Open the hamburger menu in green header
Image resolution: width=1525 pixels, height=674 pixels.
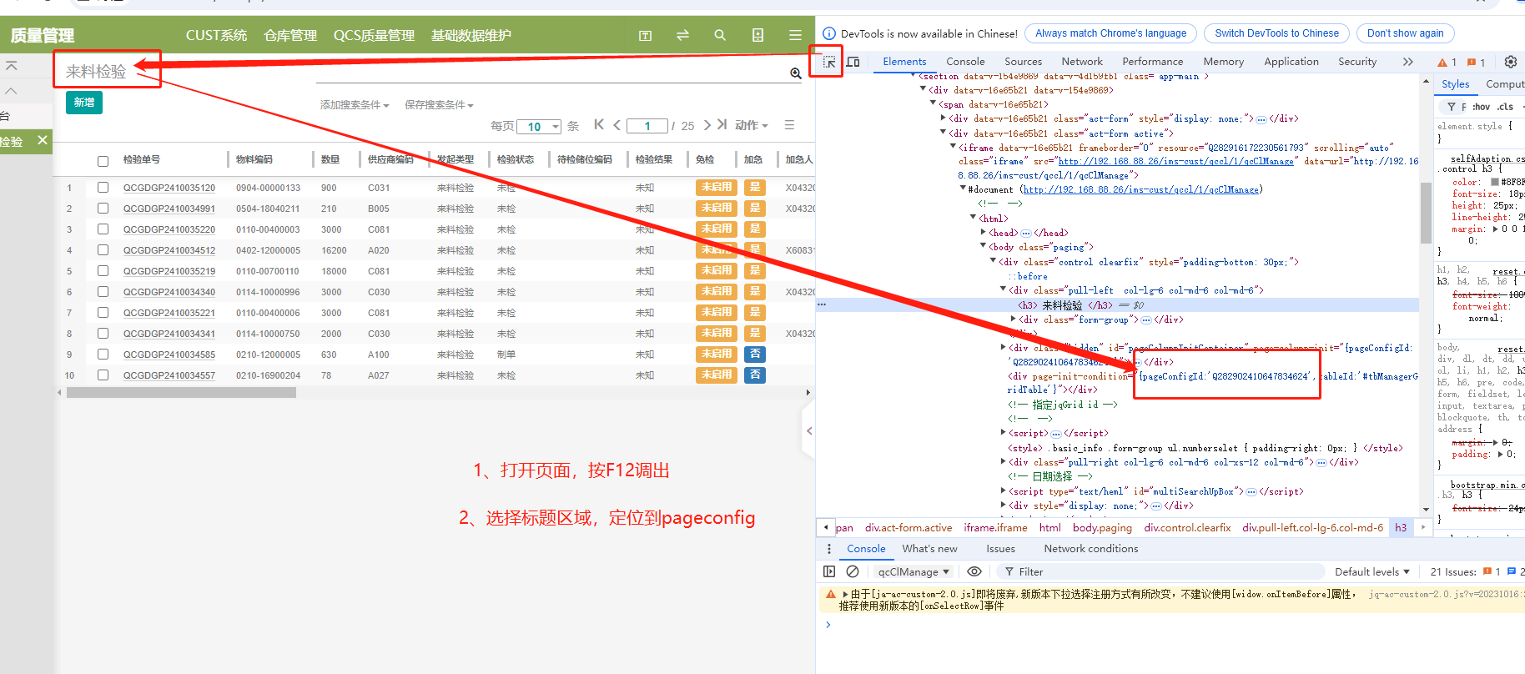click(795, 35)
